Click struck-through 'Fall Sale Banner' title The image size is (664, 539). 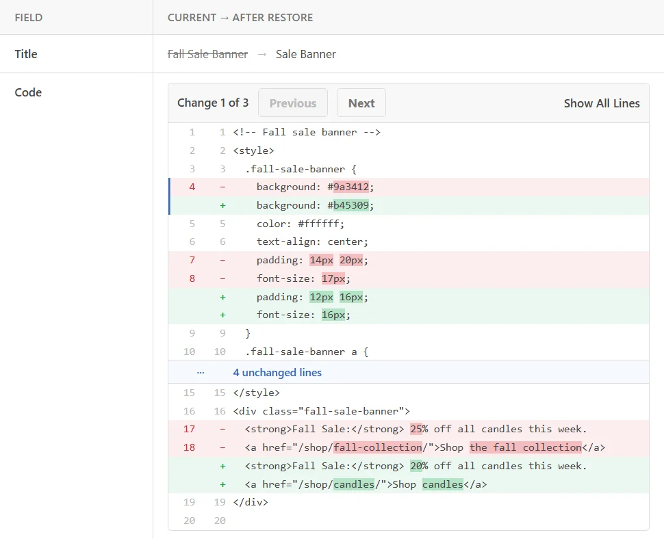[x=207, y=54]
